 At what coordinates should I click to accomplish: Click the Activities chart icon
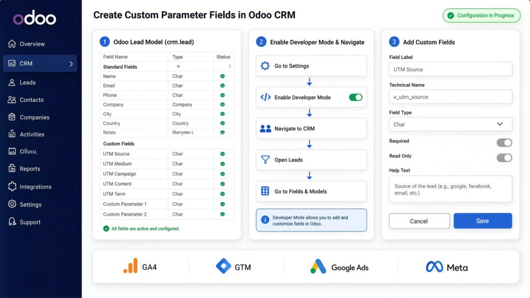pyautogui.click(x=12, y=134)
